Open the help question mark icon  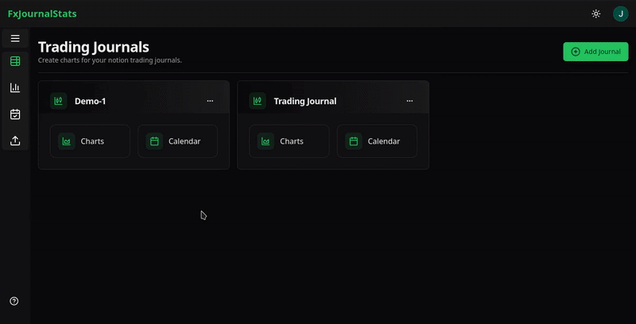tap(14, 301)
